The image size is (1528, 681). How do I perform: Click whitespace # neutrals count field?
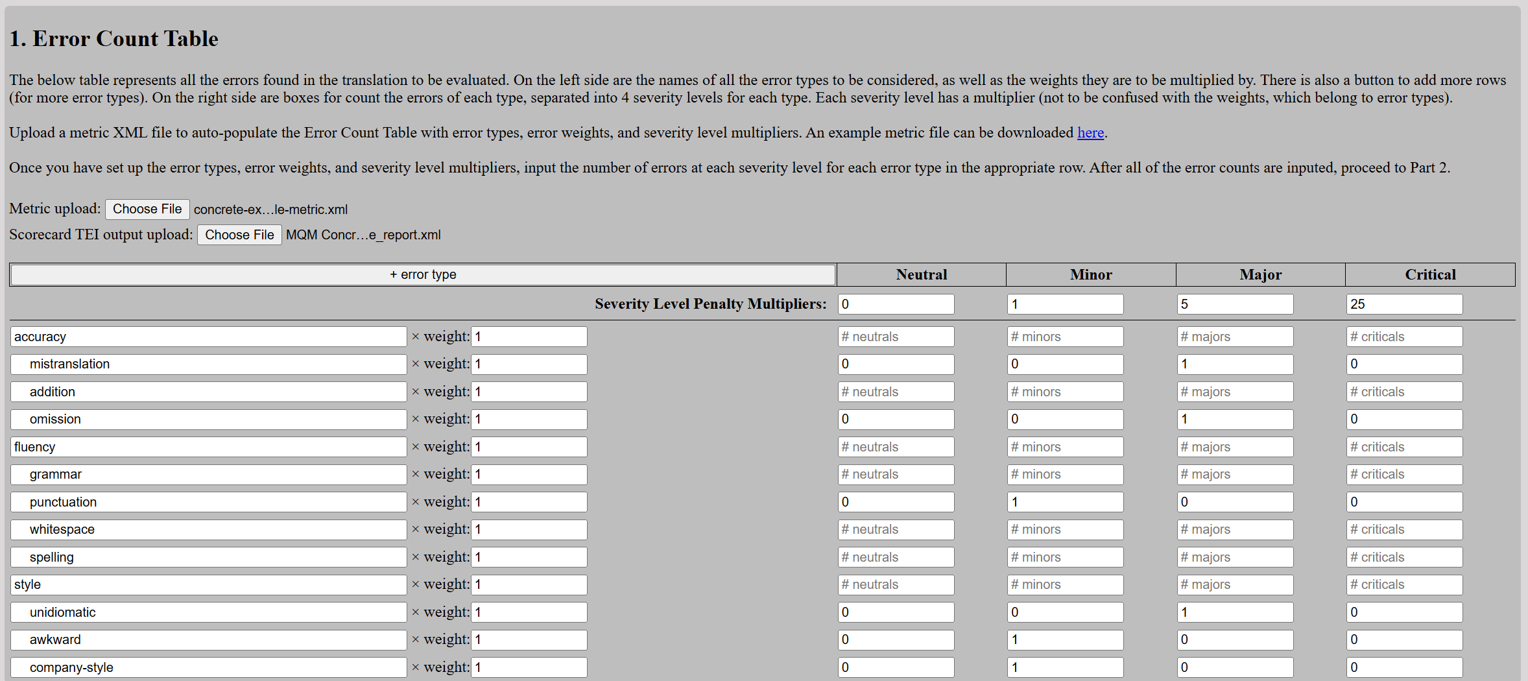click(x=896, y=529)
